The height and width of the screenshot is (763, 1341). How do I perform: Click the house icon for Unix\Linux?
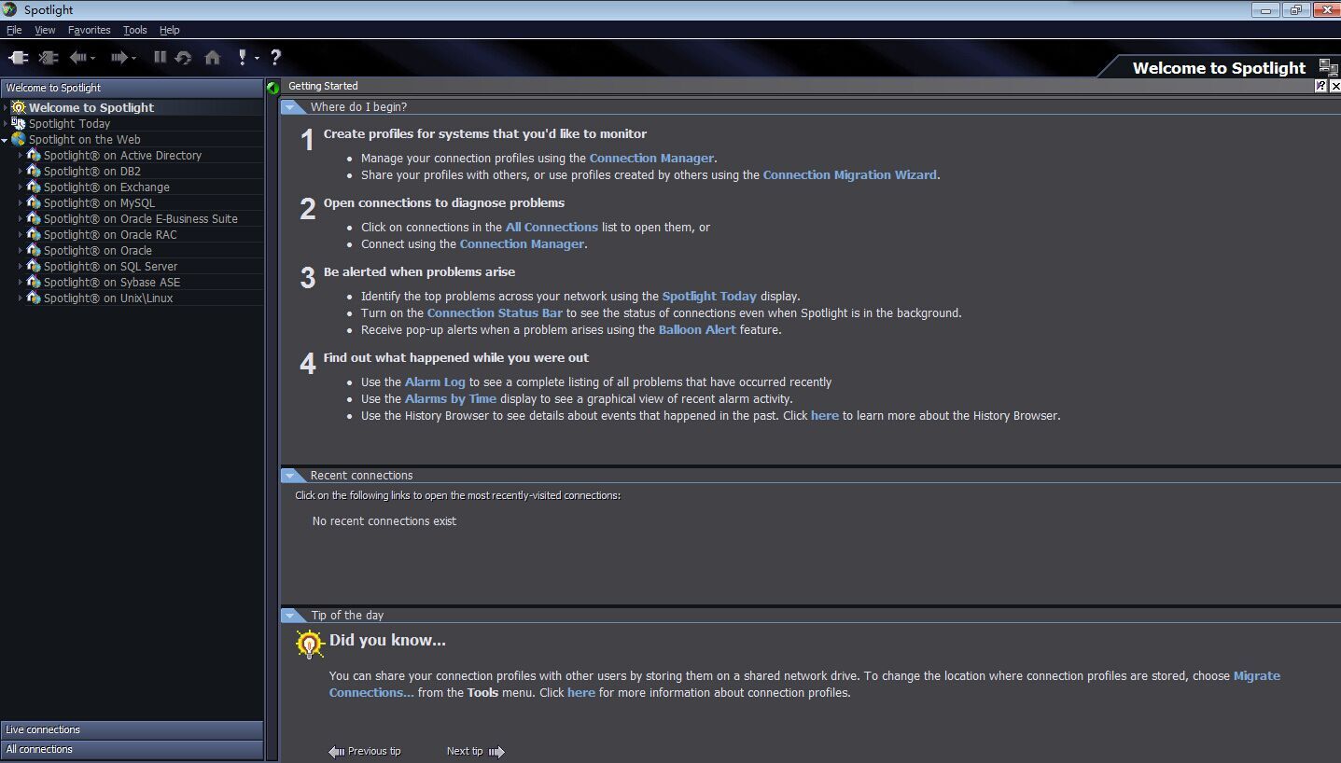coord(34,298)
